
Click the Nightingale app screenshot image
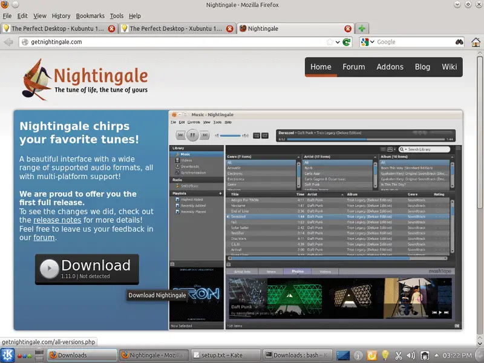[315, 220]
